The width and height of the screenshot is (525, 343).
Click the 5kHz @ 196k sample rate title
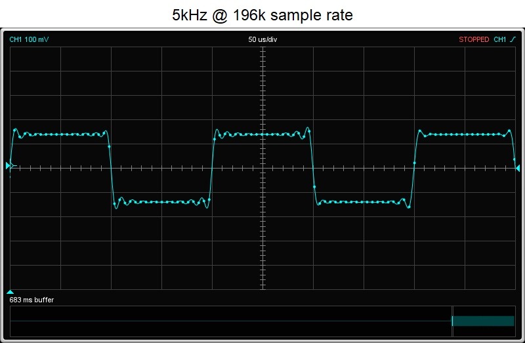click(x=262, y=15)
